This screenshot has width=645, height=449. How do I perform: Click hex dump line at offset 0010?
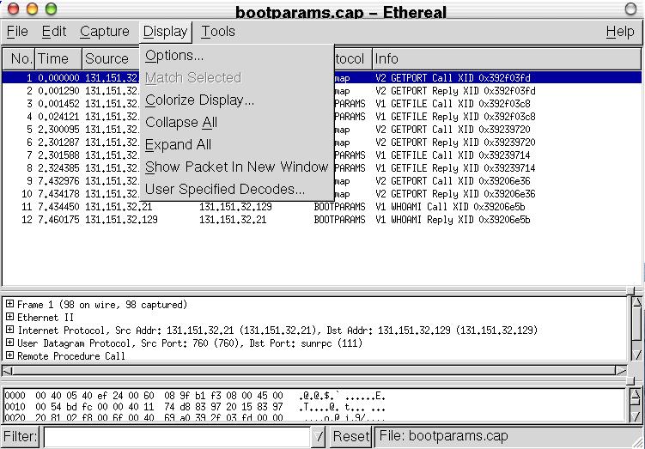coord(195,407)
